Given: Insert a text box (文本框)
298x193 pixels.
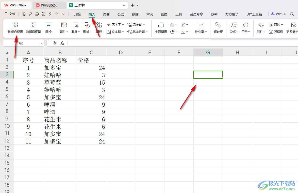Looking at the screenshot, I should click(115, 32).
